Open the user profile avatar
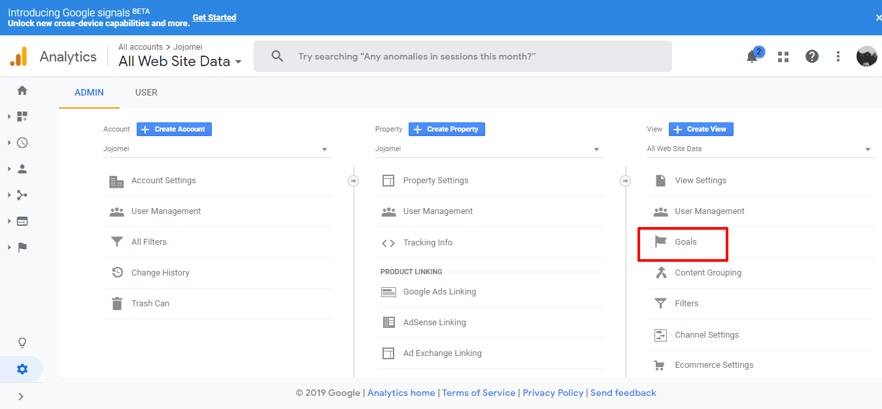 pos(867,56)
